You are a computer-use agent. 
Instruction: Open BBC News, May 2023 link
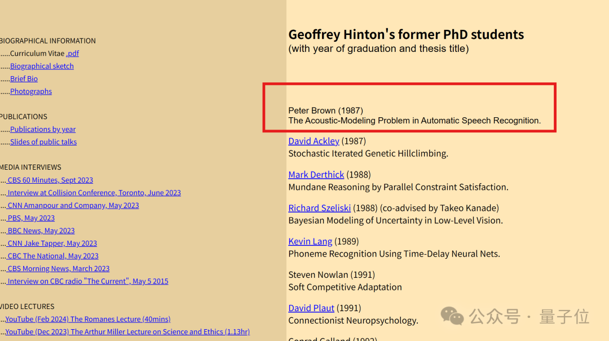(41, 231)
